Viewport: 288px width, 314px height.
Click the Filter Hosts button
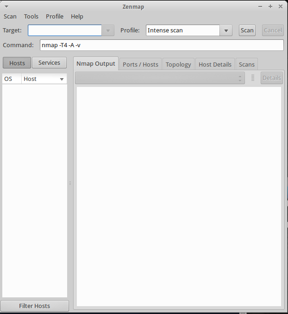tap(35, 306)
